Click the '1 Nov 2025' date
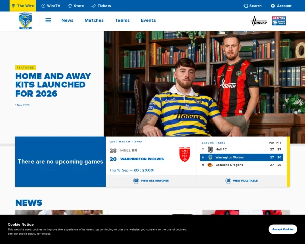The image size is (305, 244). click(22, 105)
